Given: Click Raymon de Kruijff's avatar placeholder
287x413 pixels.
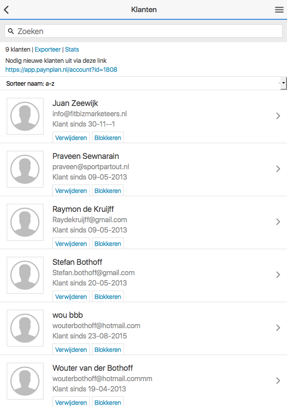Looking at the screenshot, I should [x=25, y=222].
